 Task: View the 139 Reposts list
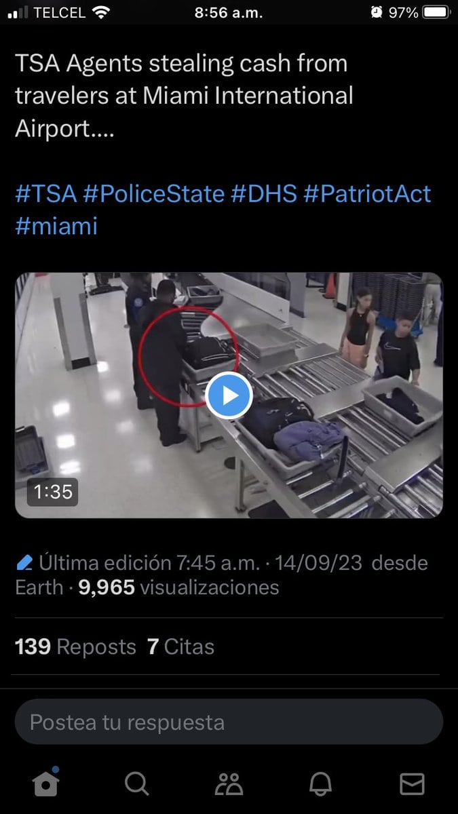[x=75, y=646]
